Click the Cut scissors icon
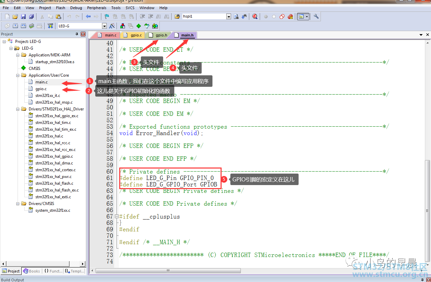This screenshot has height=282, width=431. click(x=42, y=16)
